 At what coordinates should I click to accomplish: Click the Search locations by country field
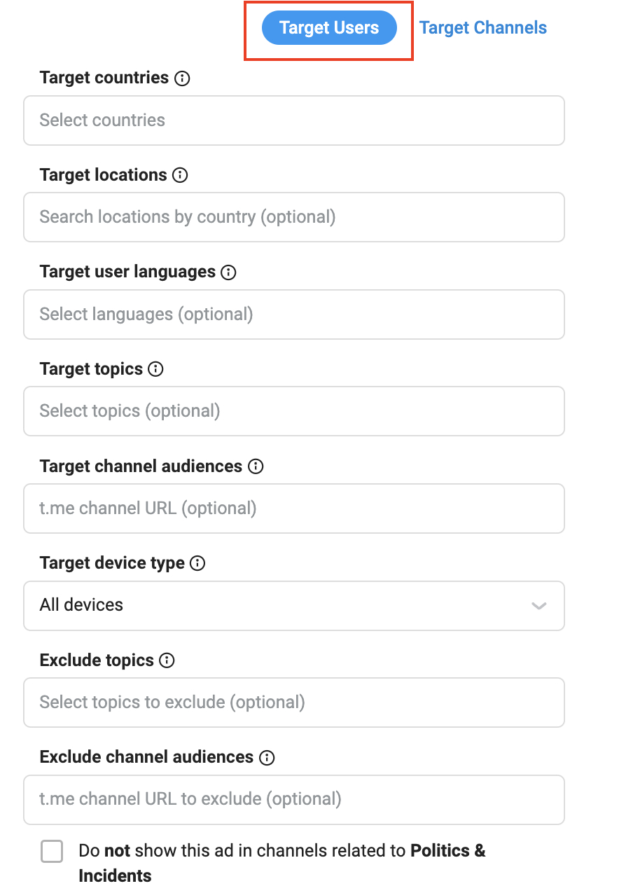293,217
